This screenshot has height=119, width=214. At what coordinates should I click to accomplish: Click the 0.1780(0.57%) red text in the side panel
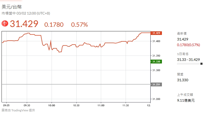188,45
